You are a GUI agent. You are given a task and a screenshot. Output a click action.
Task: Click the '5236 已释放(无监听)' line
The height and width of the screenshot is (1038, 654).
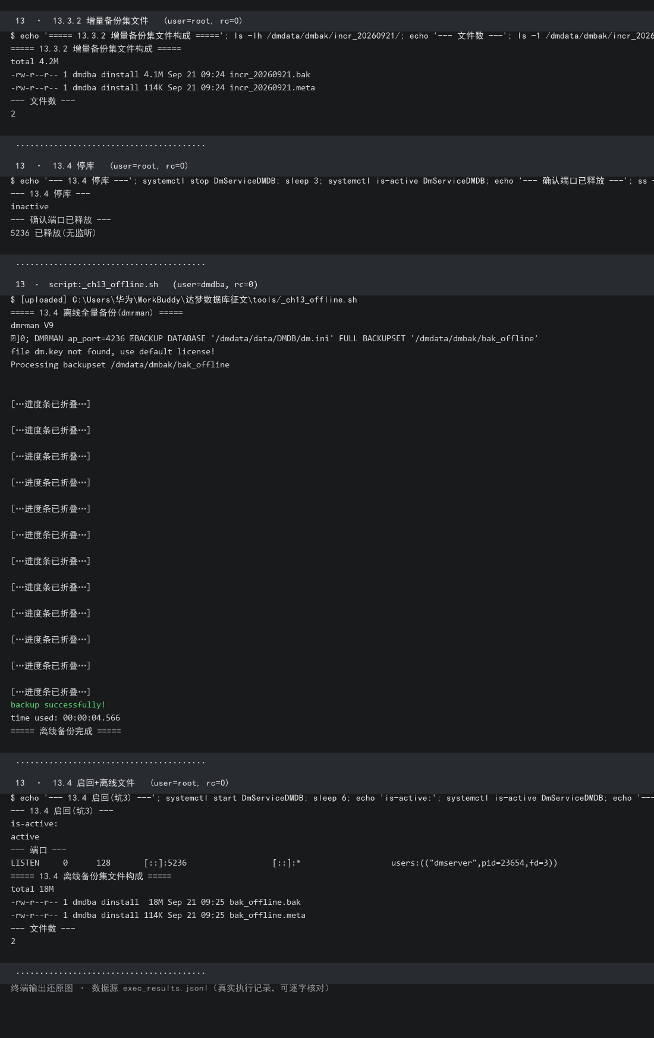54,233
